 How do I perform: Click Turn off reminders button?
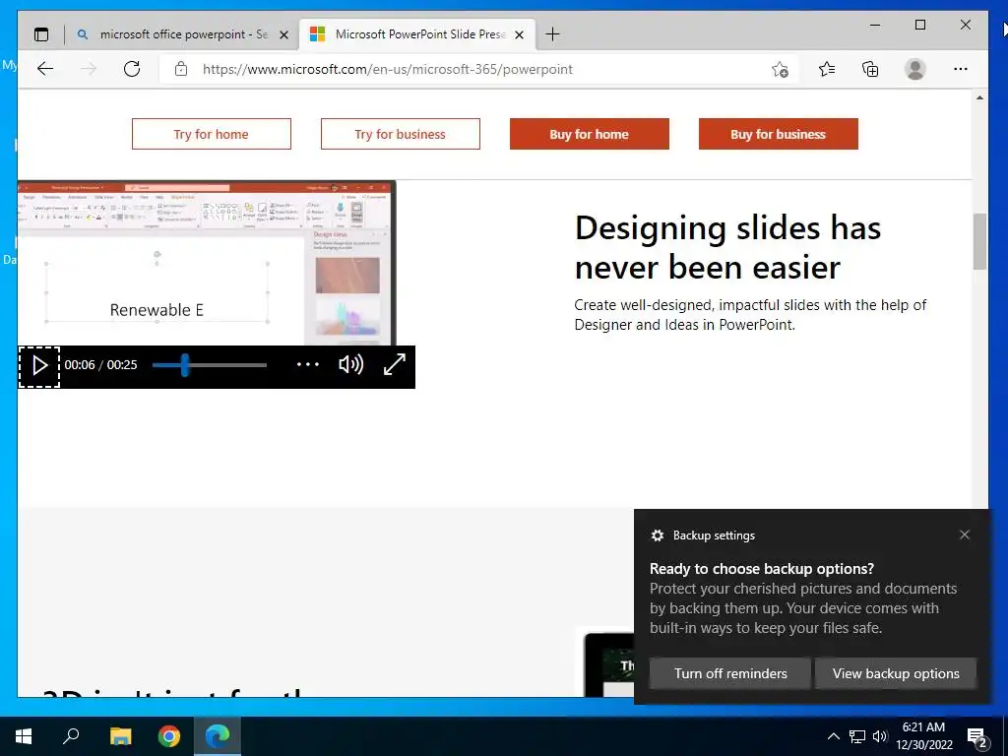coord(730,673)
